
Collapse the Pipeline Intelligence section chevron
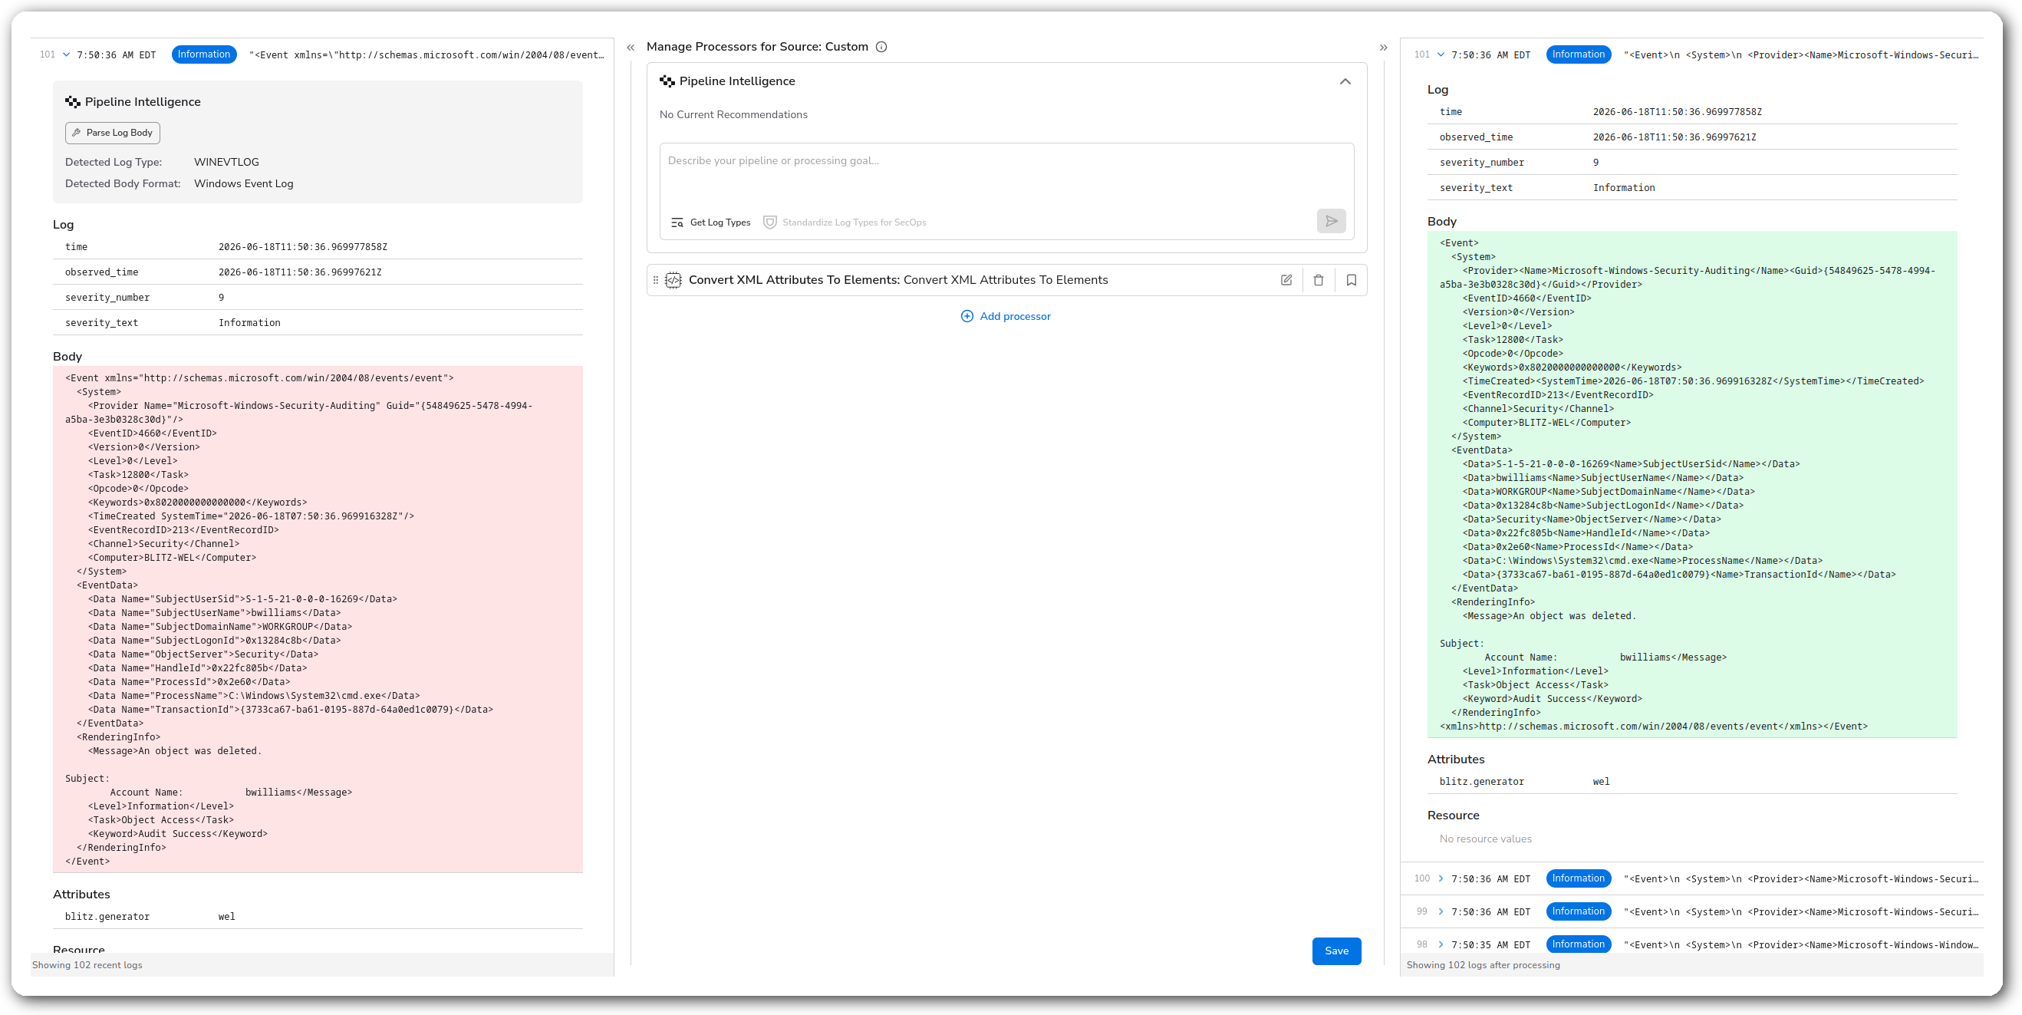tap(1345, 81)
